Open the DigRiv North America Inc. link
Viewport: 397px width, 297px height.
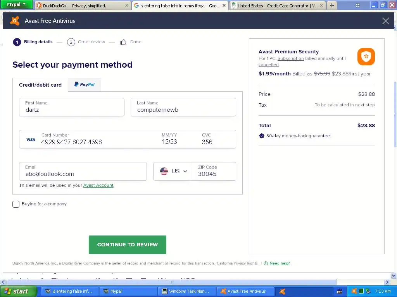[x=56, y=263]
